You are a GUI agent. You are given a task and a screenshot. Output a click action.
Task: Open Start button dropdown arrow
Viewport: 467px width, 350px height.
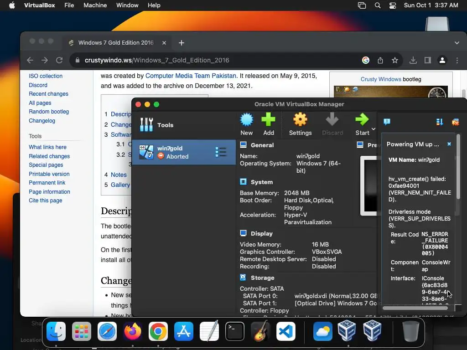pyautogui.click(x=374, y=129)
